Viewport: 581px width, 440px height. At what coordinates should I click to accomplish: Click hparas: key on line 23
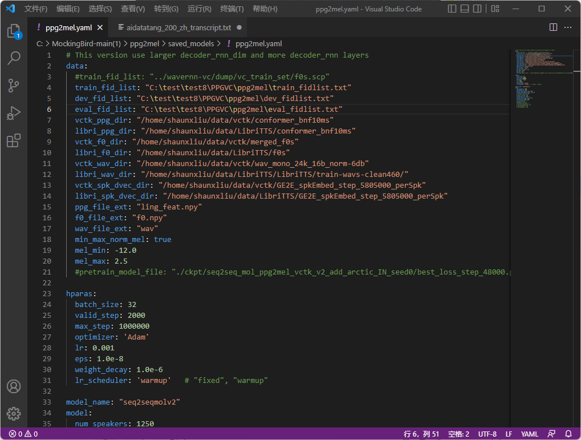(81, 293)
